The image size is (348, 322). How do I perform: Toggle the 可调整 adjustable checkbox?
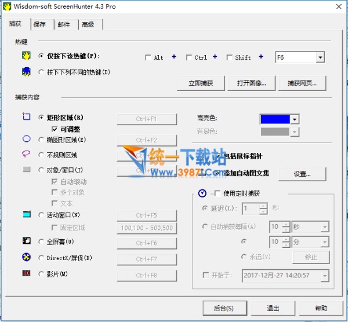55,129
